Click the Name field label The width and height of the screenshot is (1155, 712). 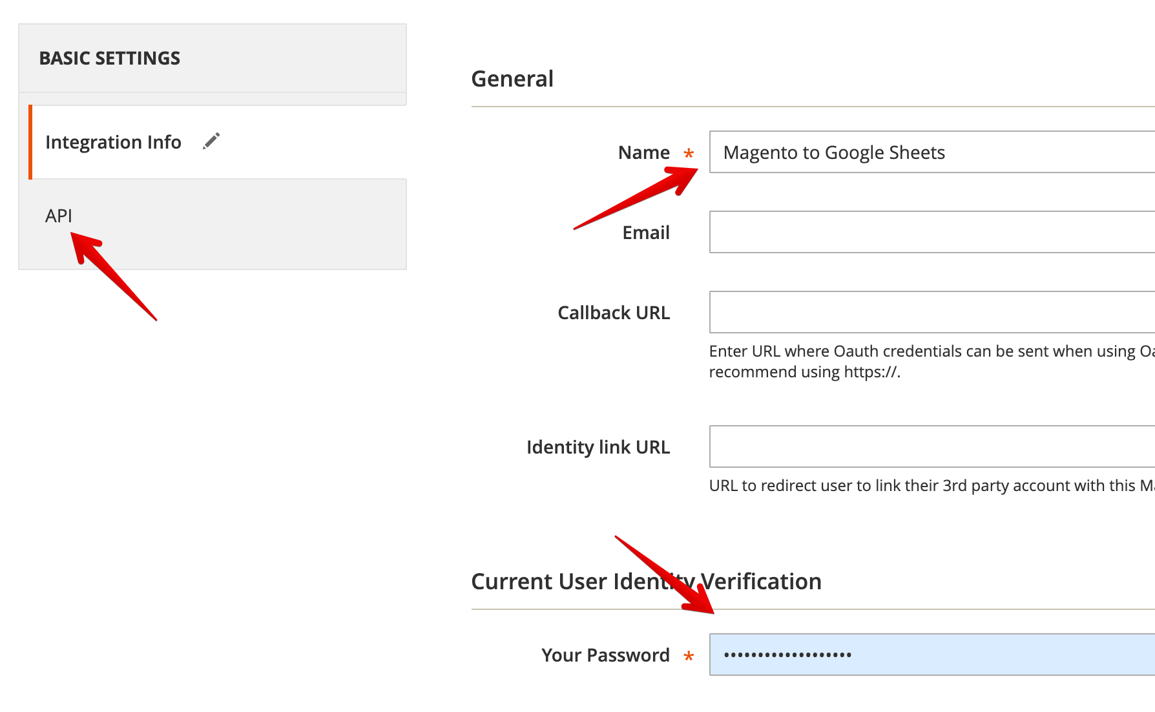click(x=643, y=152)
